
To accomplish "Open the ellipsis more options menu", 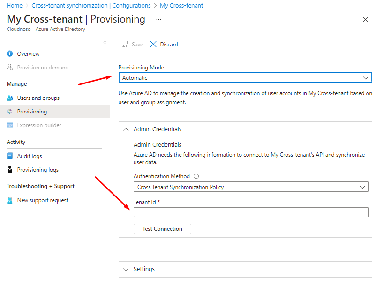I will coord(158,20).
